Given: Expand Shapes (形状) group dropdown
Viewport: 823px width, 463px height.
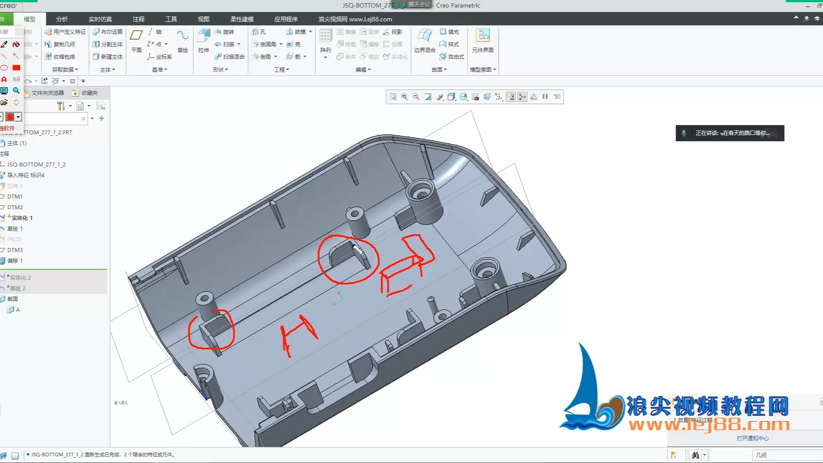Looking at the screenshot, I should 220,69.
